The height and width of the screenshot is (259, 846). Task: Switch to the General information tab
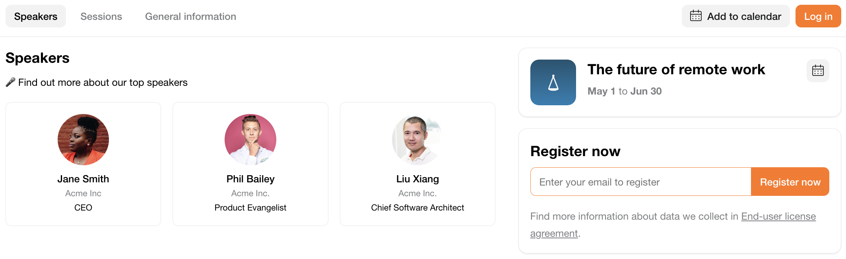coord(190,16)
